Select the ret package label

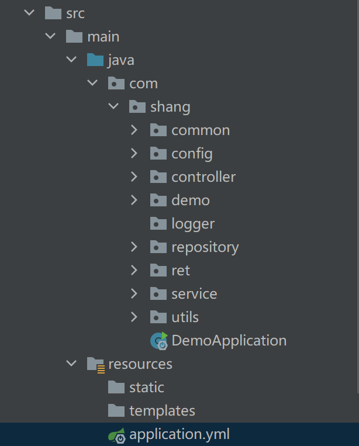(181, 270)
